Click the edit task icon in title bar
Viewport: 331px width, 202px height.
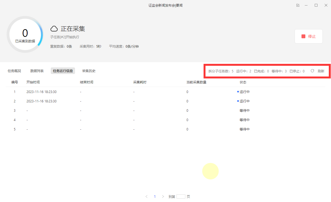(x=298, y=5)
